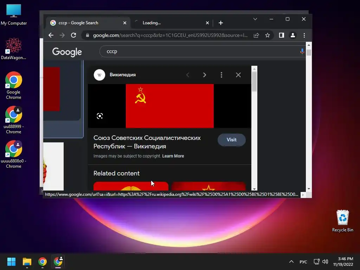Select the active Chrome profile taskbar icon
360x270 pixels.
coord(58,262)
